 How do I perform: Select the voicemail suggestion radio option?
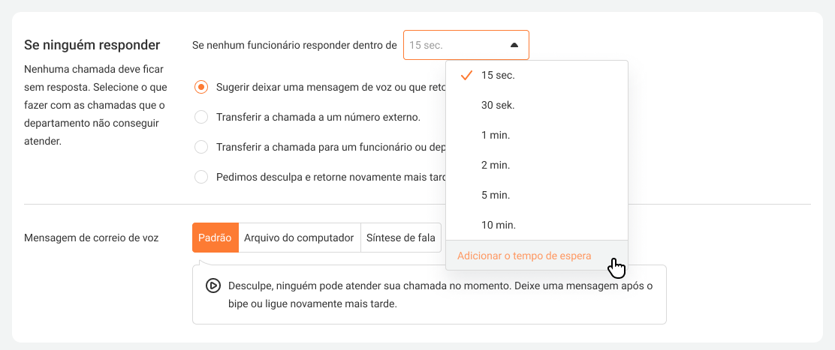[x=200, y=87]
